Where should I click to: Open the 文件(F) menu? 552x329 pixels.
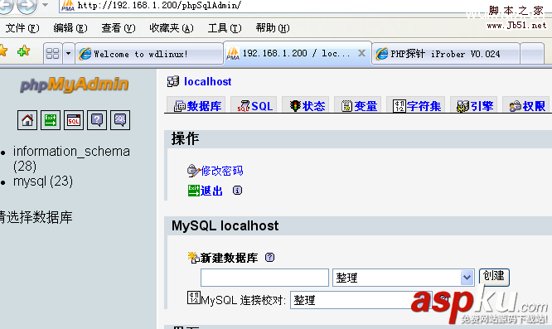(22, 28)
